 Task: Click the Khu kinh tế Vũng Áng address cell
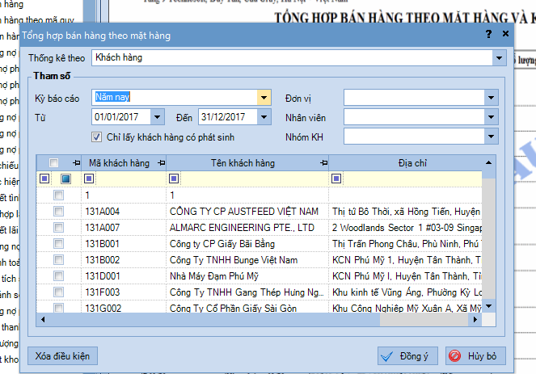(x=405, y=292)
